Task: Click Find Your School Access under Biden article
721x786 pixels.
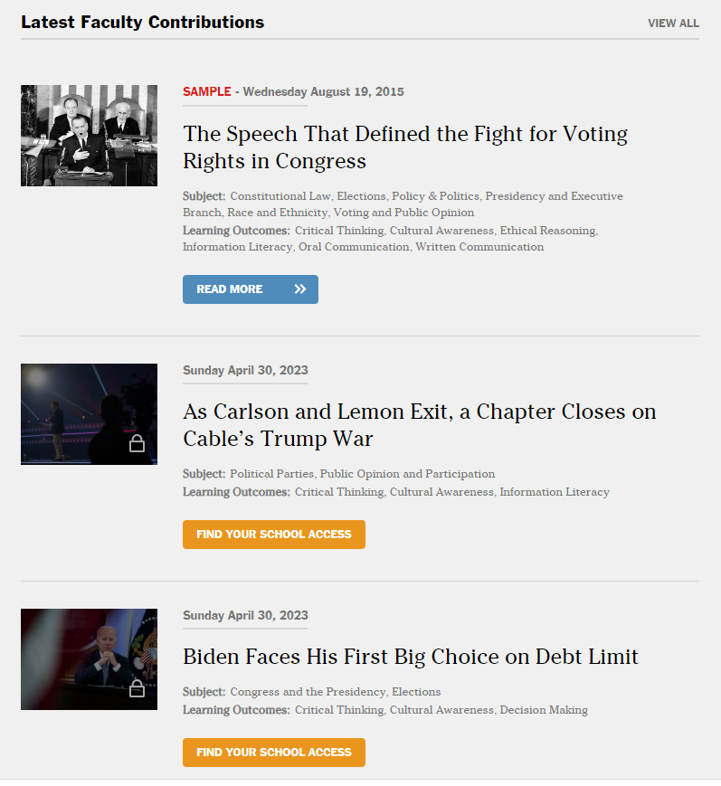Action: (274, 753)
